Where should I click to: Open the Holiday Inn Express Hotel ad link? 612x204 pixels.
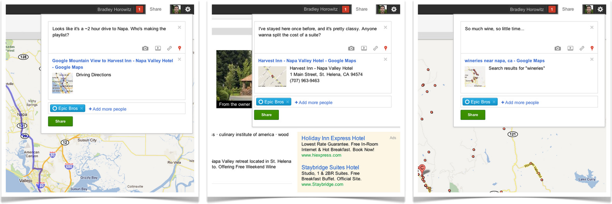(x=333, y=138)
